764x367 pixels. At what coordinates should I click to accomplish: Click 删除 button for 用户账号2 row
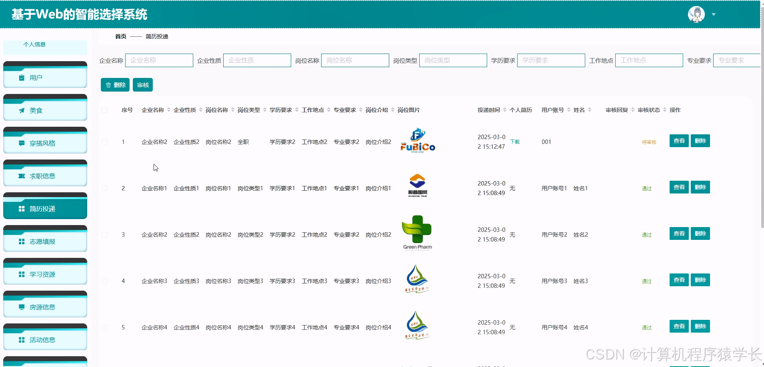click(700, 233)
